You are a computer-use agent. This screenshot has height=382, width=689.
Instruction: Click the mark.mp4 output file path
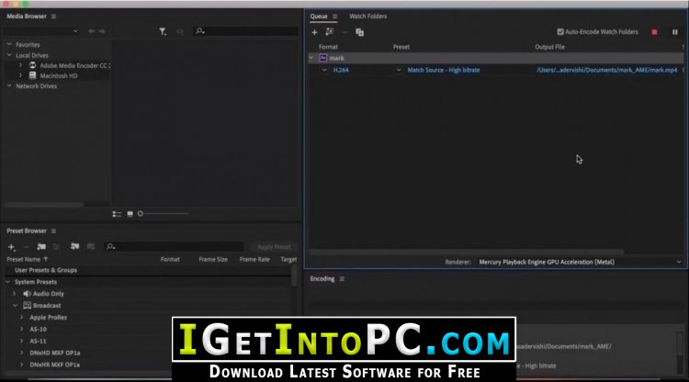(607, 70)
